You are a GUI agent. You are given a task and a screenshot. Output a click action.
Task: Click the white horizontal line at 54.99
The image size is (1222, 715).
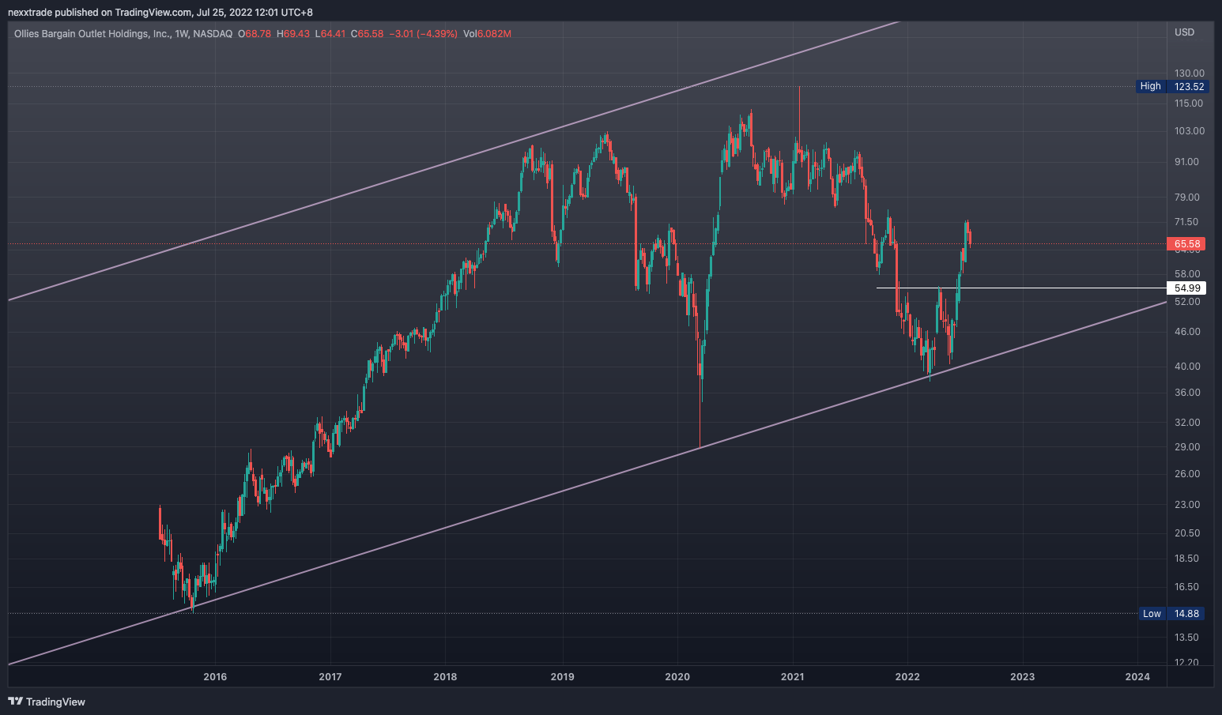[1021, 288]
